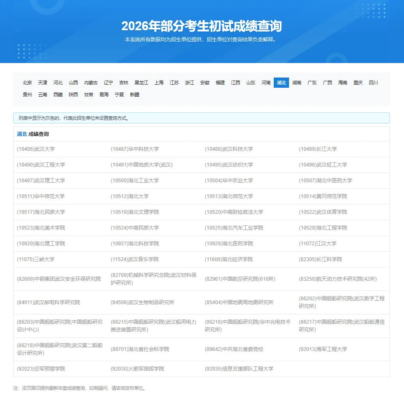The height and width of the screenshot is (397, 404).
Task: Click (10507)湖北中医药大学 entry
Action: [x=325, y=181]
